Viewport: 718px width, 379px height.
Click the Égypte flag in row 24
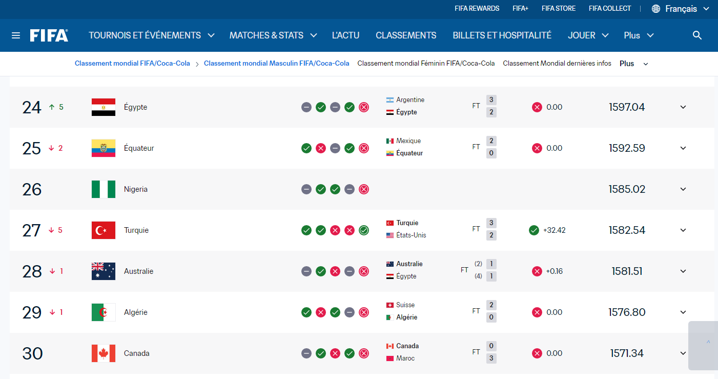coord(104,107)
